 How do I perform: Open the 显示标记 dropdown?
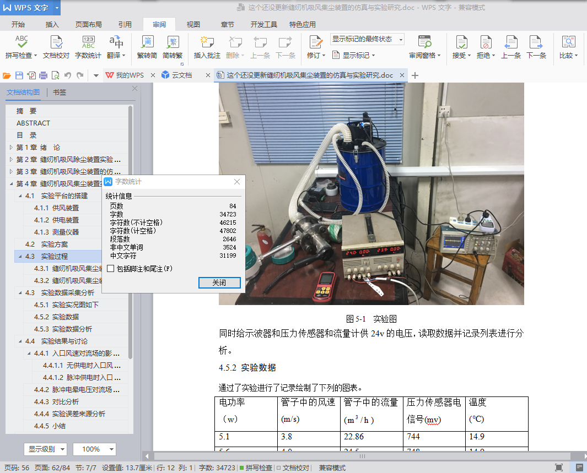coord(354,55)
